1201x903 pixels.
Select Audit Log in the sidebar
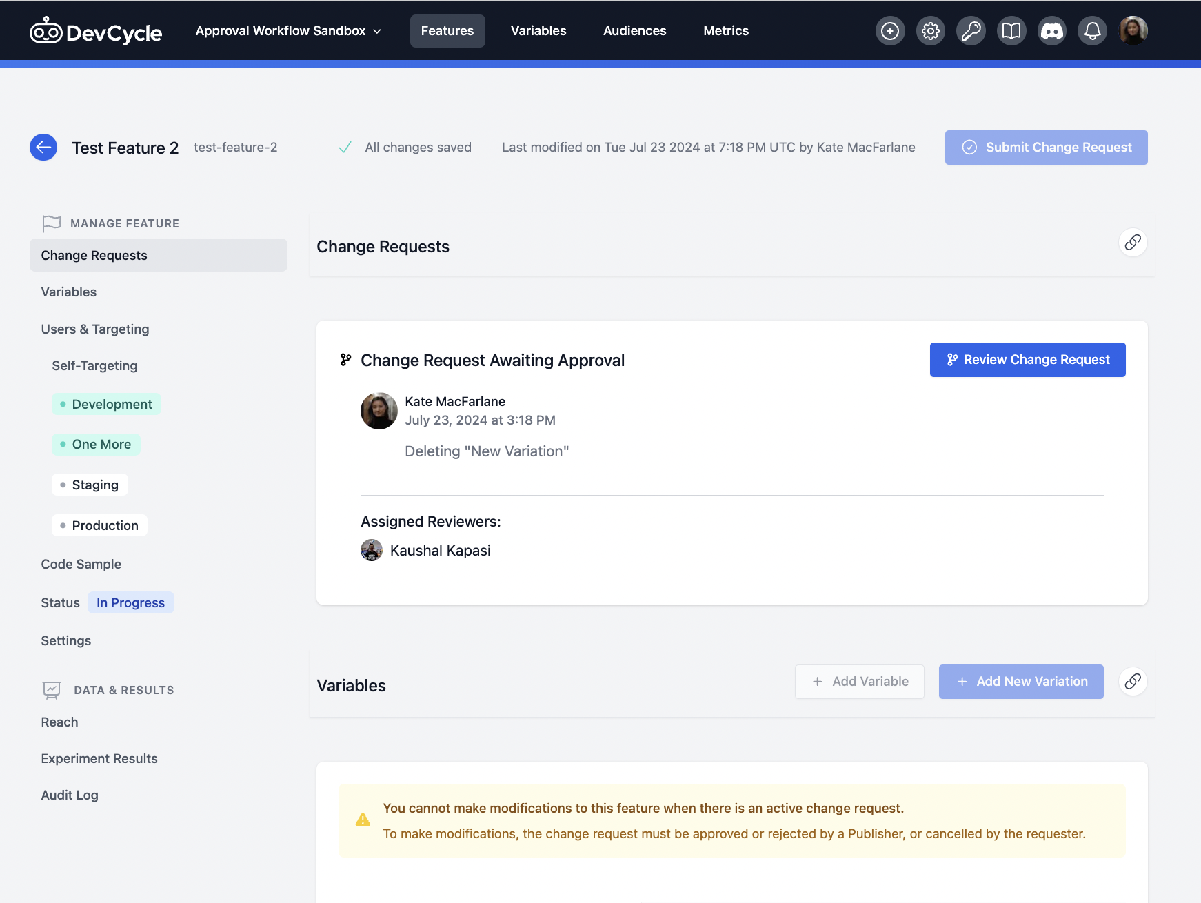[69, 795]
